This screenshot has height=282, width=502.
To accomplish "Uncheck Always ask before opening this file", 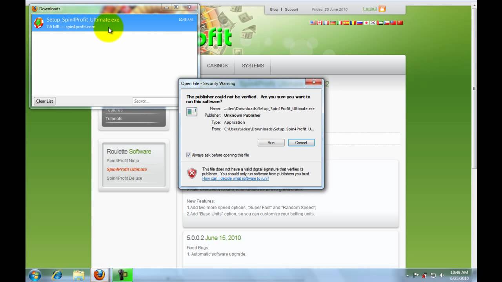I will pos(189,155).
